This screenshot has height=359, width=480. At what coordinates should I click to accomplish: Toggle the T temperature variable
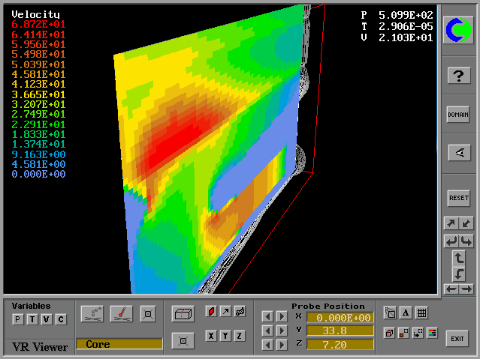point(32,320)
